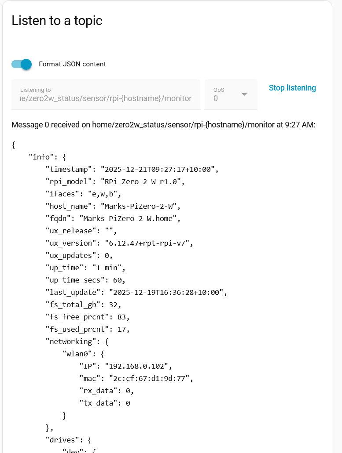The image size is (342, 453).
Task: Click the "Message 0 received" header line
Action: point(163,125)
